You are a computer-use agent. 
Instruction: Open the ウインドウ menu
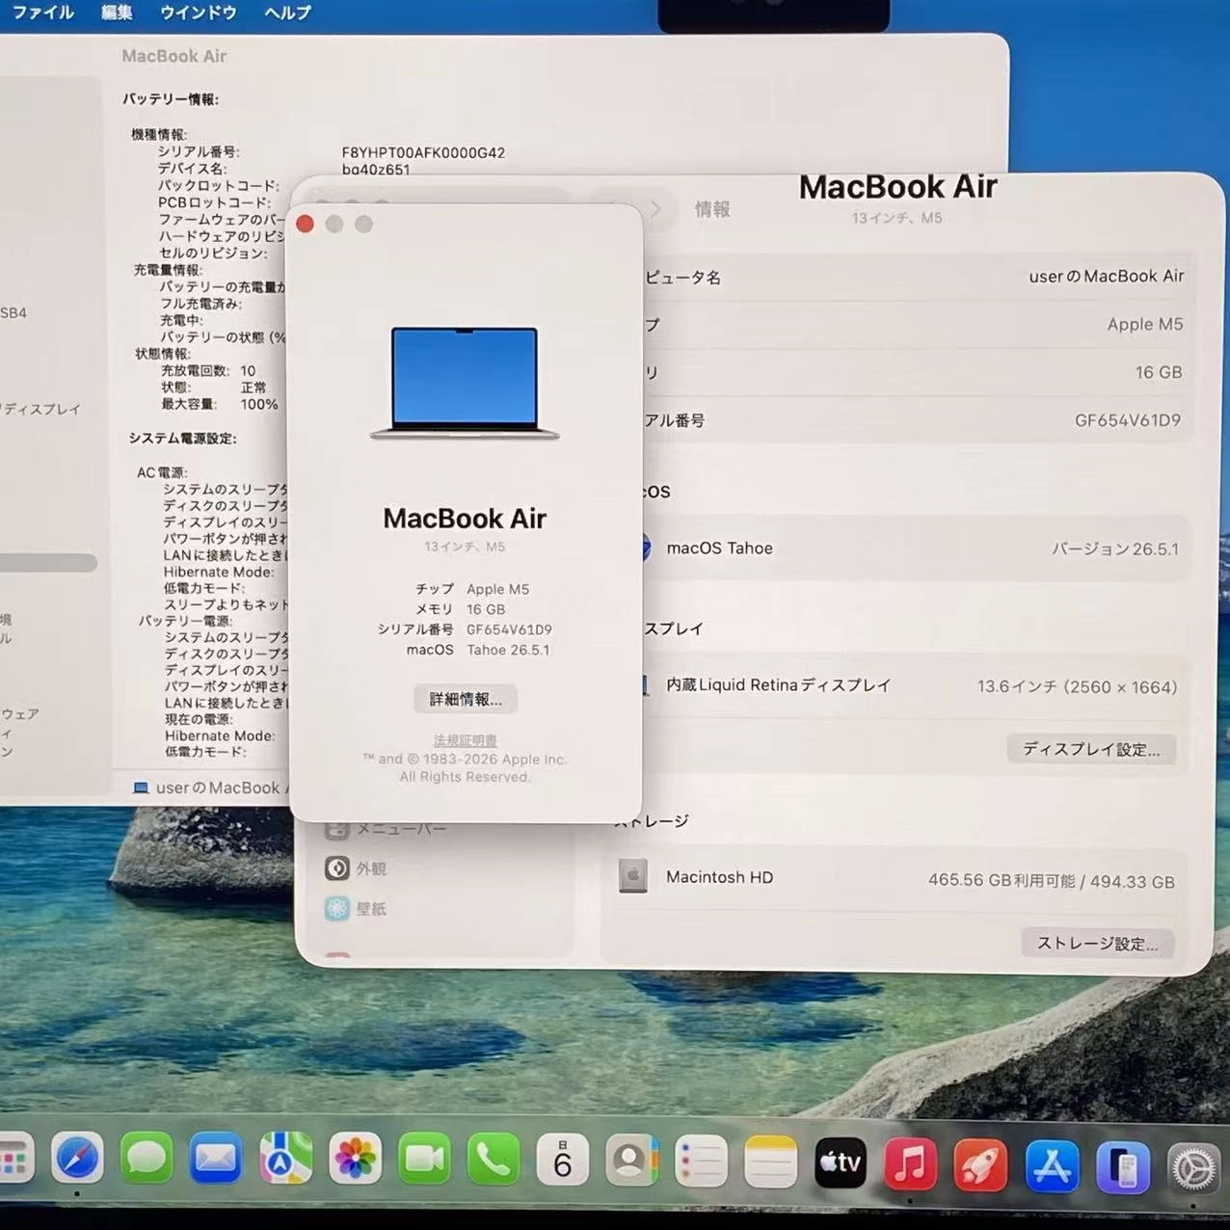point(199,13)
